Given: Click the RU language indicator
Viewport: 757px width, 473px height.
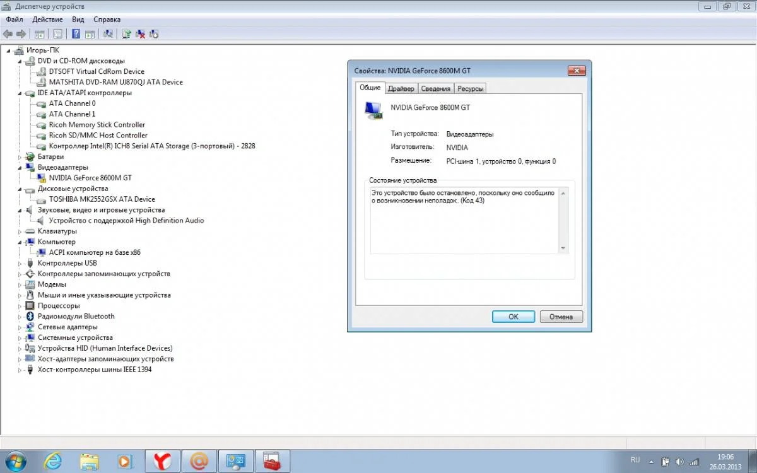Looking at the screenshot, I should coord(635,460).
